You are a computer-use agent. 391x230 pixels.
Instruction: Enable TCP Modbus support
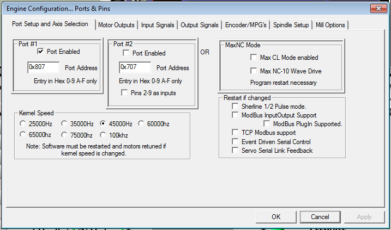click(235, 132)
